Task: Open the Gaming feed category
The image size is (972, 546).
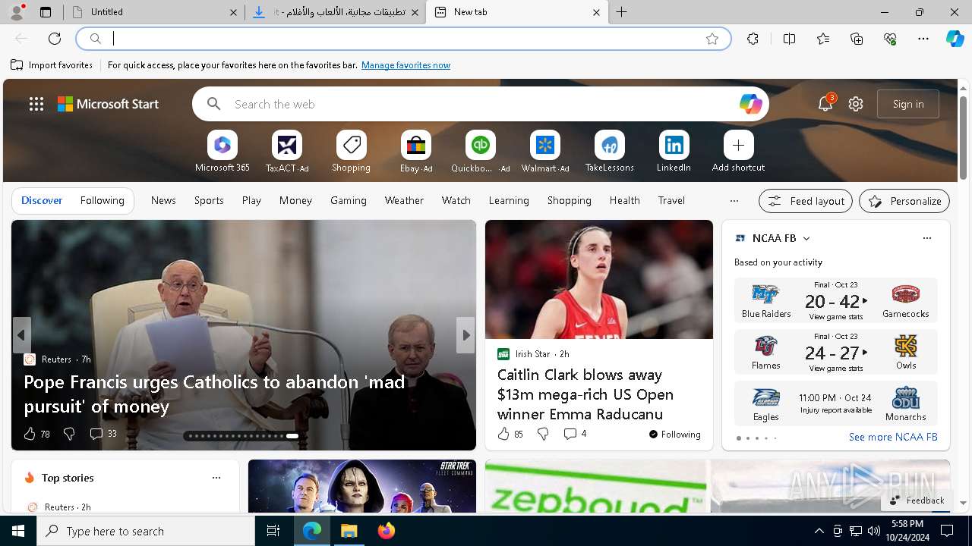Action: point(349,200)
